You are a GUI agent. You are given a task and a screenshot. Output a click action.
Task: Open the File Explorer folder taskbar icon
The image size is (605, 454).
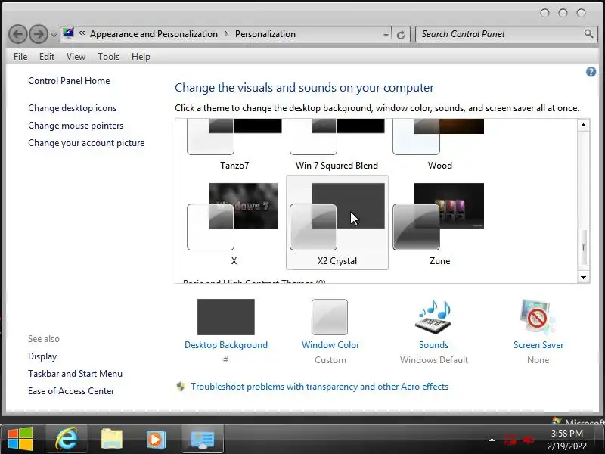pyautogui.click(x=111, y=439)
